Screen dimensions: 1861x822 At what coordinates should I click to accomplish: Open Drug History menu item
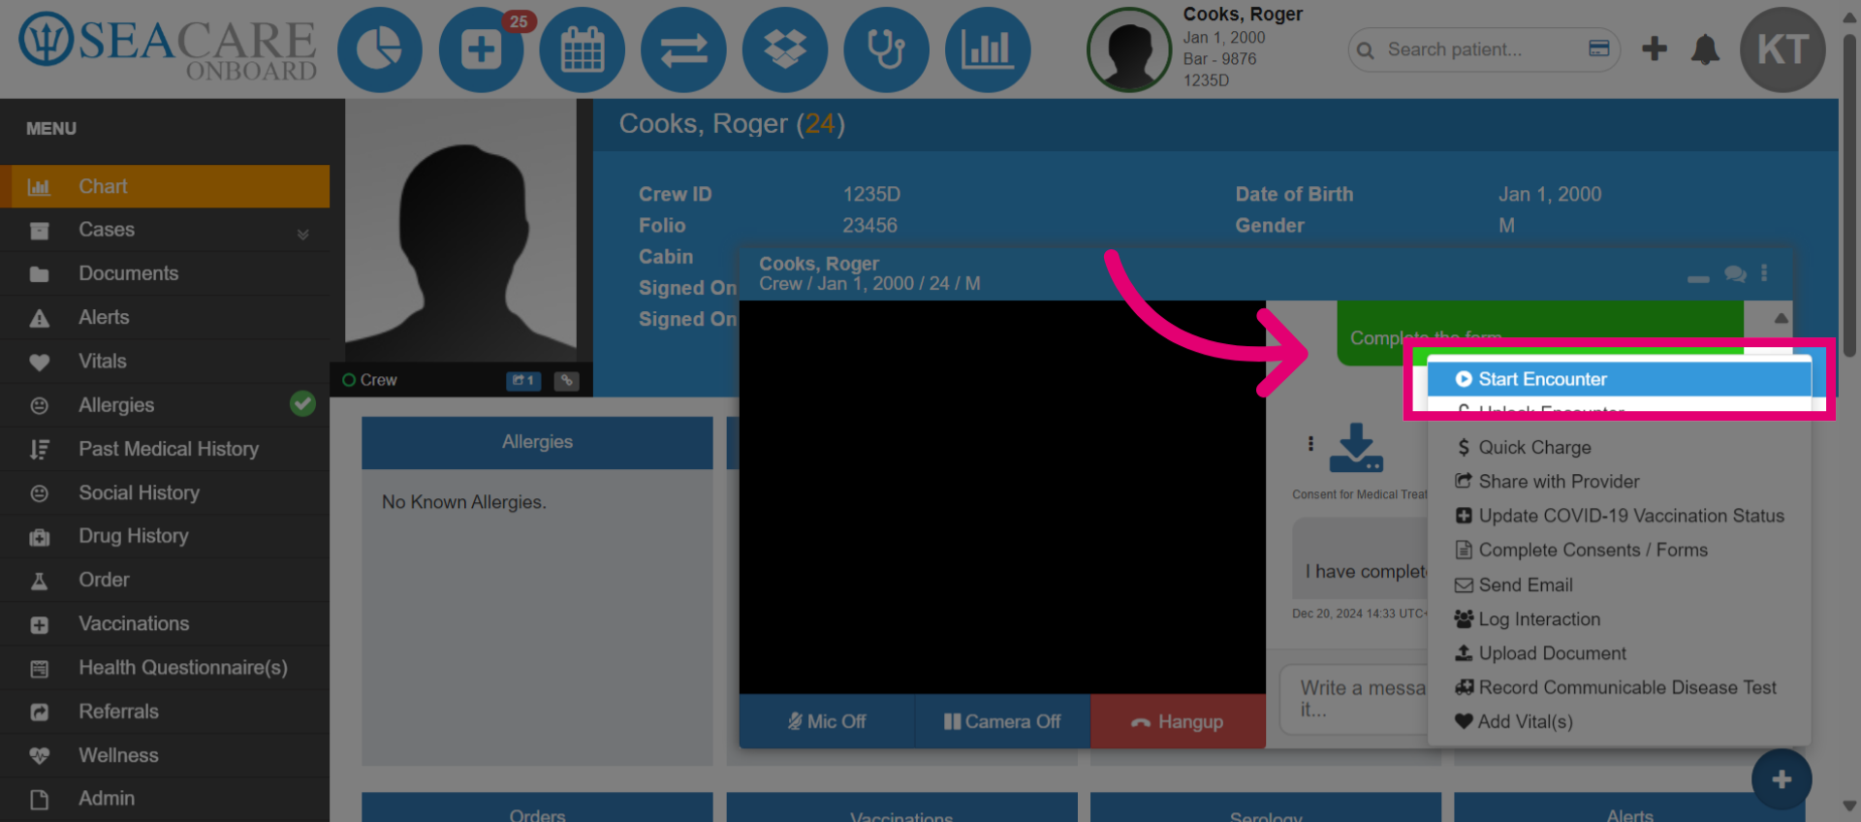(x=165, y=536)
